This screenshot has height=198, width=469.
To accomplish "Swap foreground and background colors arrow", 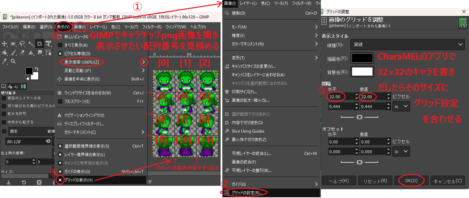I will pyautogui.click(x=37, y=69).
